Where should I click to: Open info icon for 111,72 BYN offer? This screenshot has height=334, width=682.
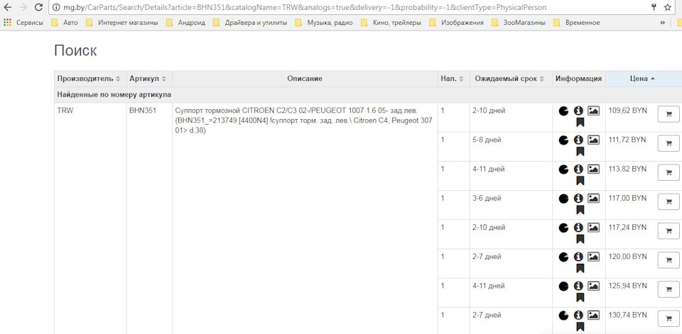(578, 140)
